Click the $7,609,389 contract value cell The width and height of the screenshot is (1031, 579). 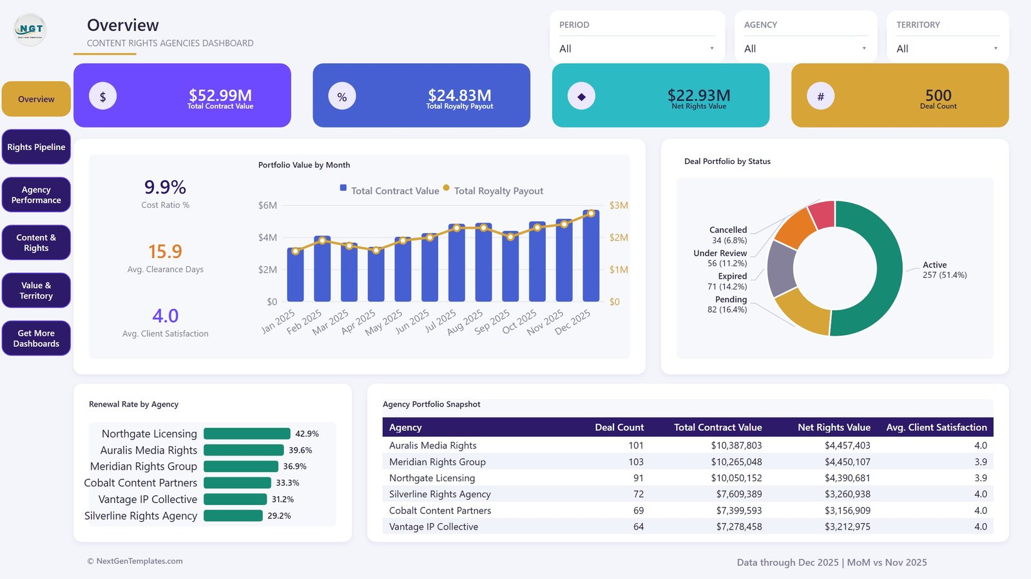click(739, 494)
